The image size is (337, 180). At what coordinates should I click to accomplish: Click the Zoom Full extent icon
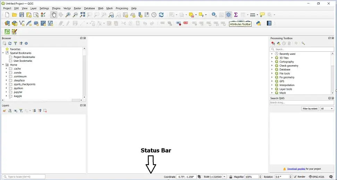[82, 15]
